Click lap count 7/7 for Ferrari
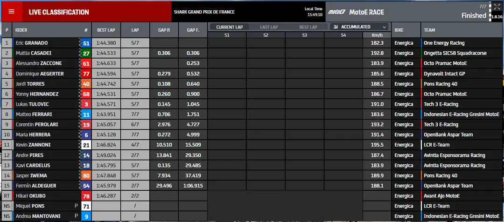This screenshot has width=504, height=222. click(135, 114)
